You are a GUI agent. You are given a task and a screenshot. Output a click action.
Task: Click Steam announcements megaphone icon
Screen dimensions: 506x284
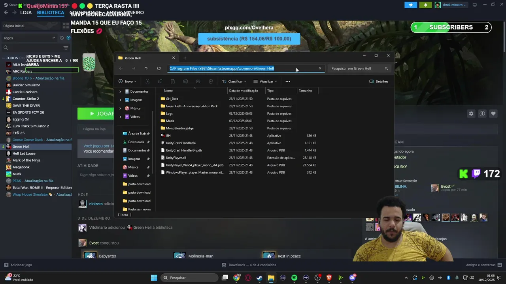tap(411, 5)
